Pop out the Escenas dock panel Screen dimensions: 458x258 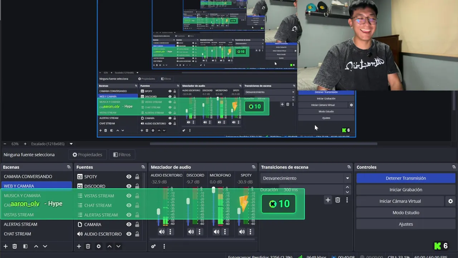[x=69, y=167]
